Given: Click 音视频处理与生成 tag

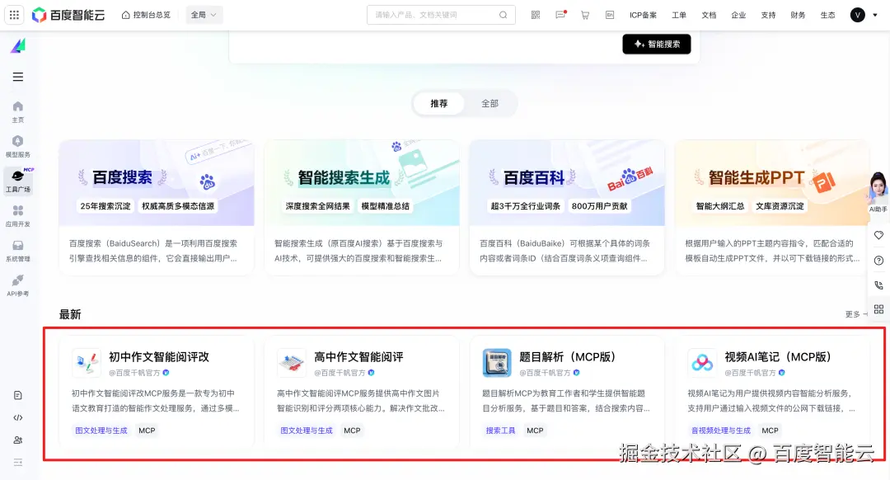Looking at the screenshot, I should point(721,431).
